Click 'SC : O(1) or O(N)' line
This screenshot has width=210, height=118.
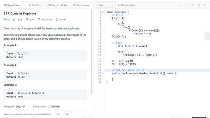(124, 64)
